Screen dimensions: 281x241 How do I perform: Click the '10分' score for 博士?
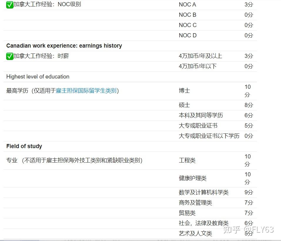(248, 91)
